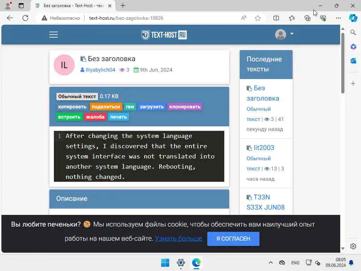361x271 pixels.
Task: Open browser Collections
Action: click(x=307, y=18)
